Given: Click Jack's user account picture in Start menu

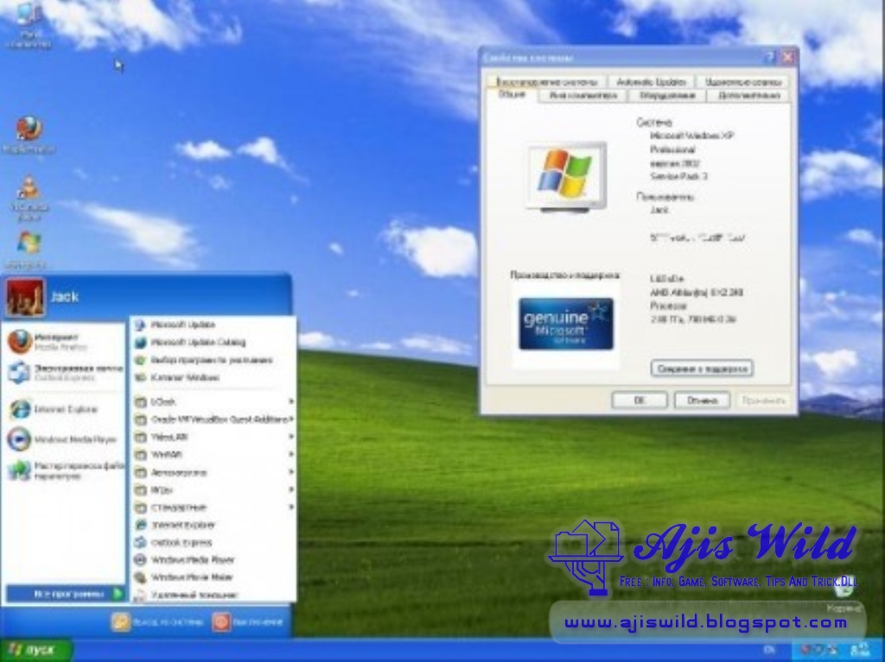Looking at the screenshot, I should (x=25, y=297).
